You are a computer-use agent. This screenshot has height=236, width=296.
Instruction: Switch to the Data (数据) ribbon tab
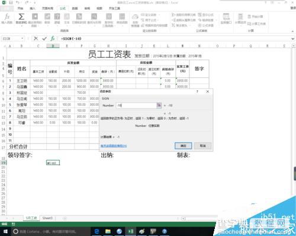75,8
